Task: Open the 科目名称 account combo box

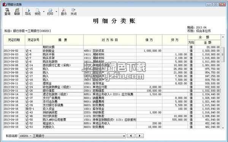Action: pos(72,136)
